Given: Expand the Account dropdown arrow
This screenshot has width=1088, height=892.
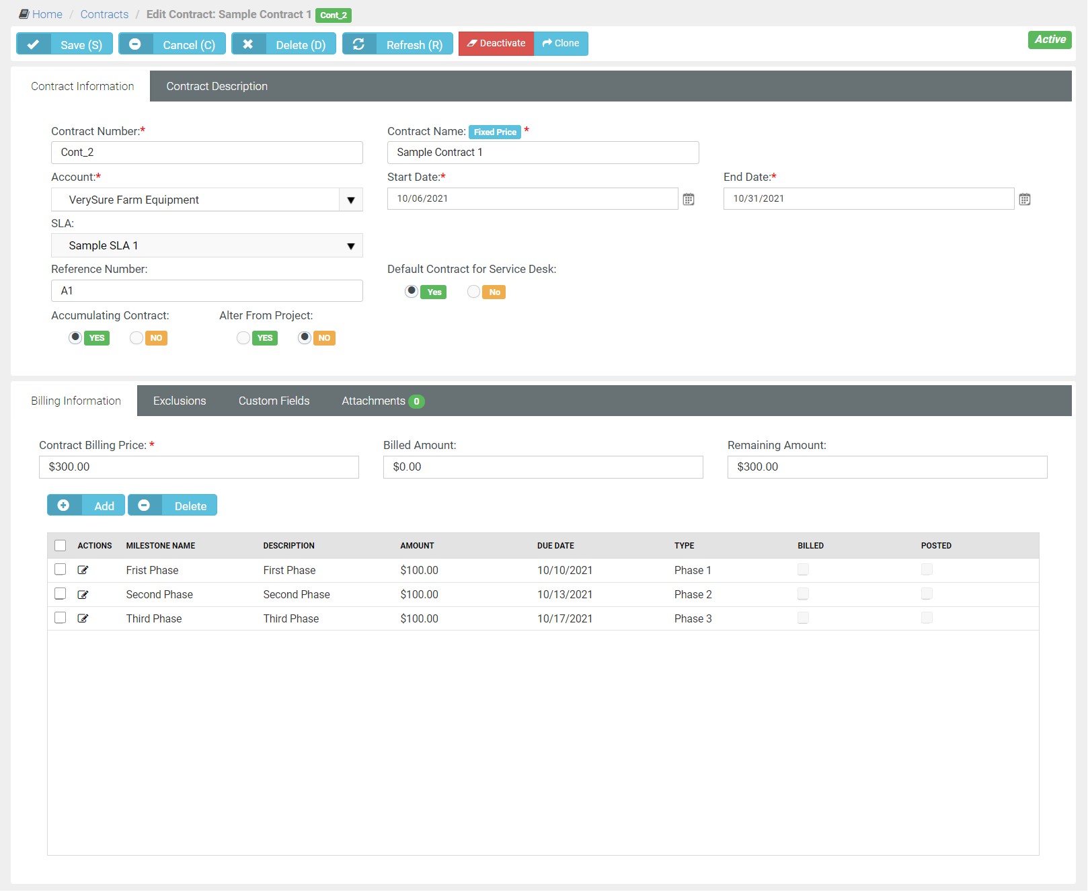Looking at the screenshot, I should click(350, 200).
